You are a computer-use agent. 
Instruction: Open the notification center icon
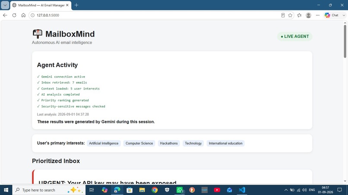[339, 190]
